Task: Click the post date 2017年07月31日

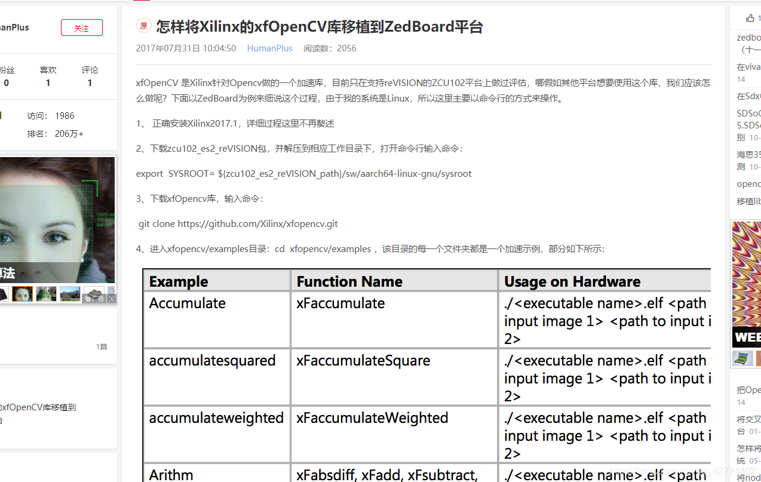Action: point(186,48)
